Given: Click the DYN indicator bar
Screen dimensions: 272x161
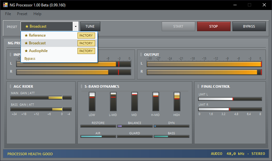Looking at the screenshot, I should pyautogui.click(x=171, y=126).
